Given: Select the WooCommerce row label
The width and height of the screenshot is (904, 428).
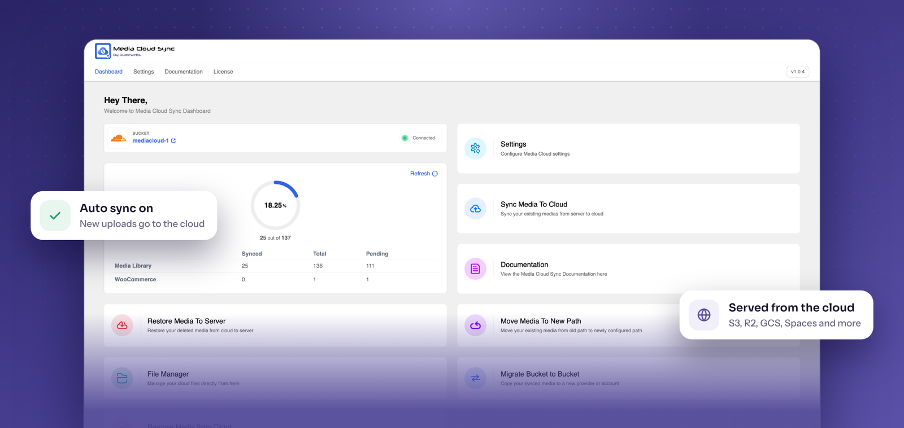Looking at the screenshot, I should 135,279.
